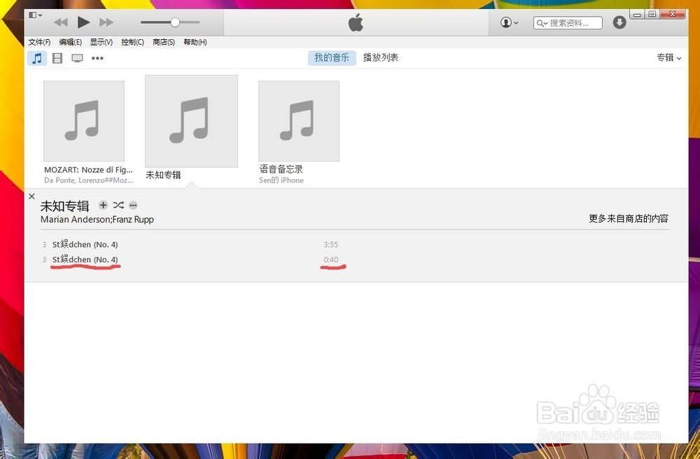
Task: Close the 未知专辑 detail panel
Action: click(x=31, y=196)
